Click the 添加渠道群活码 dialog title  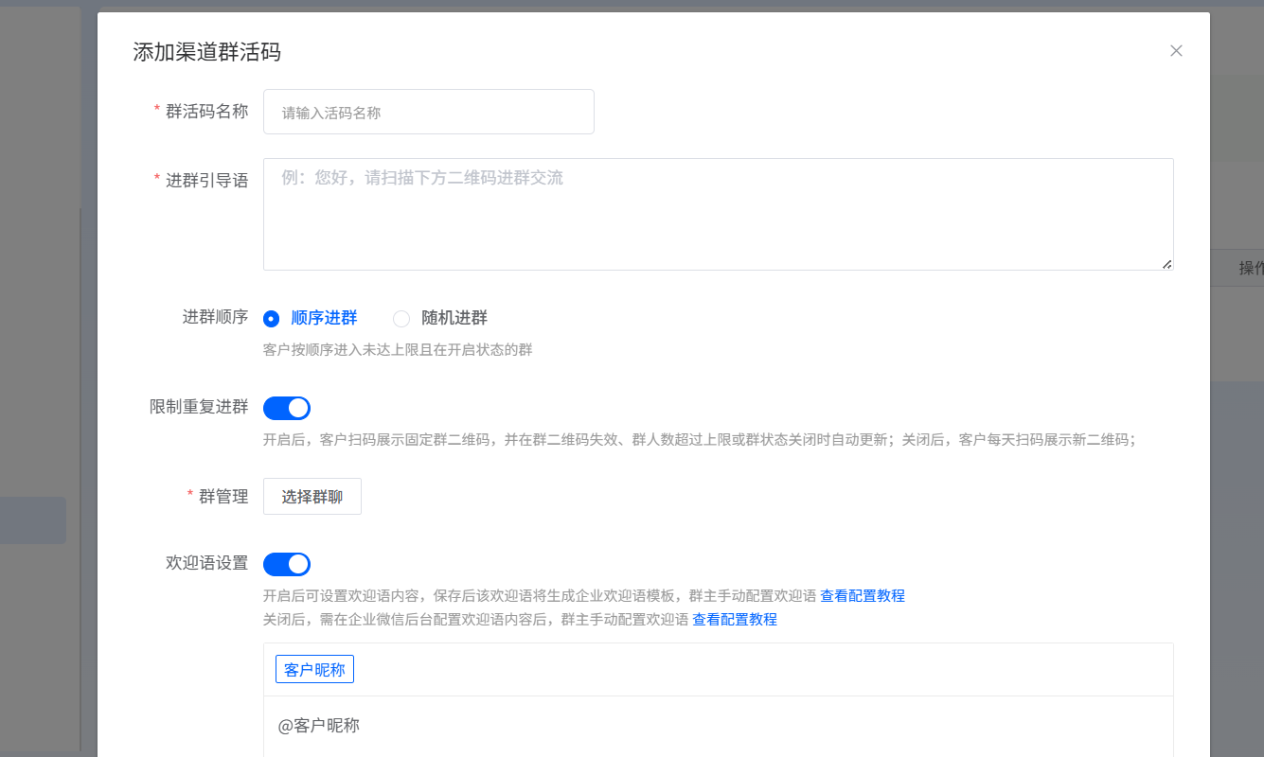207,52
